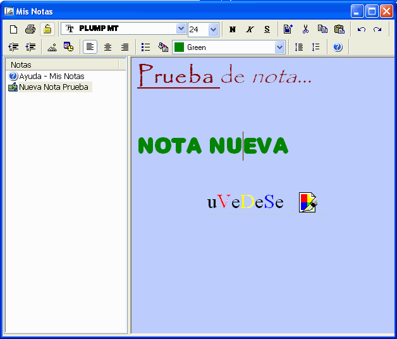The width and height of the screenshot is (397, 339).
Task: Insert date and time with calendar clock icon
Action: click(69, 47)
